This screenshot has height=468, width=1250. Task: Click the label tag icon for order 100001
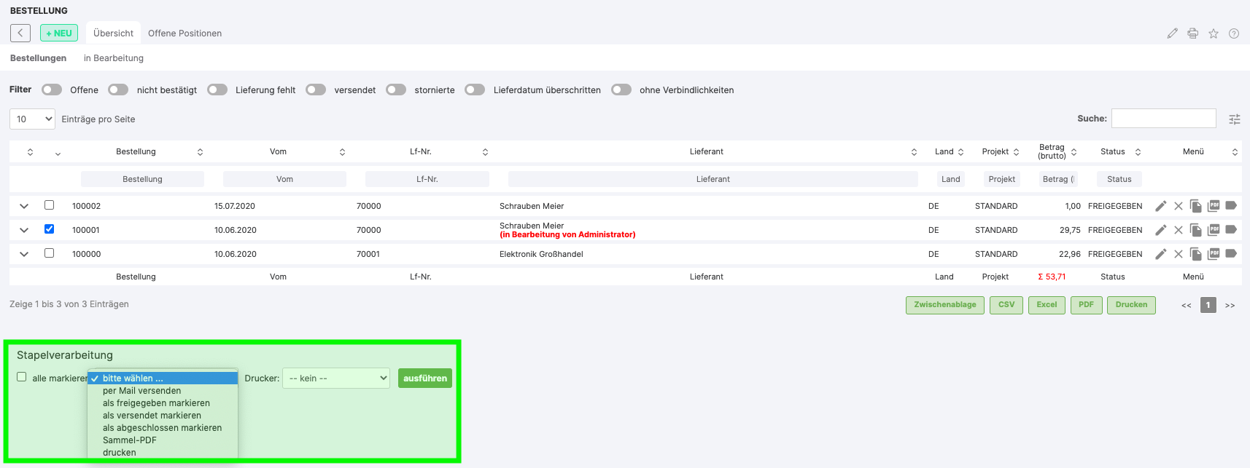tap(1231, 229)
